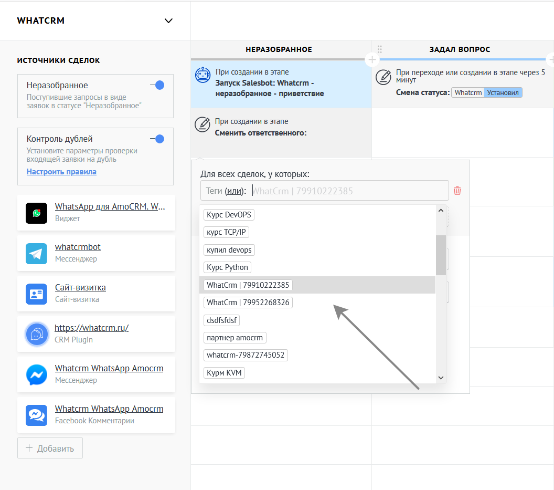Click the ЗАДАЛ ВОПРОС drag handle
Viewport: 554px width, 490px height.
tap(380, 49)
